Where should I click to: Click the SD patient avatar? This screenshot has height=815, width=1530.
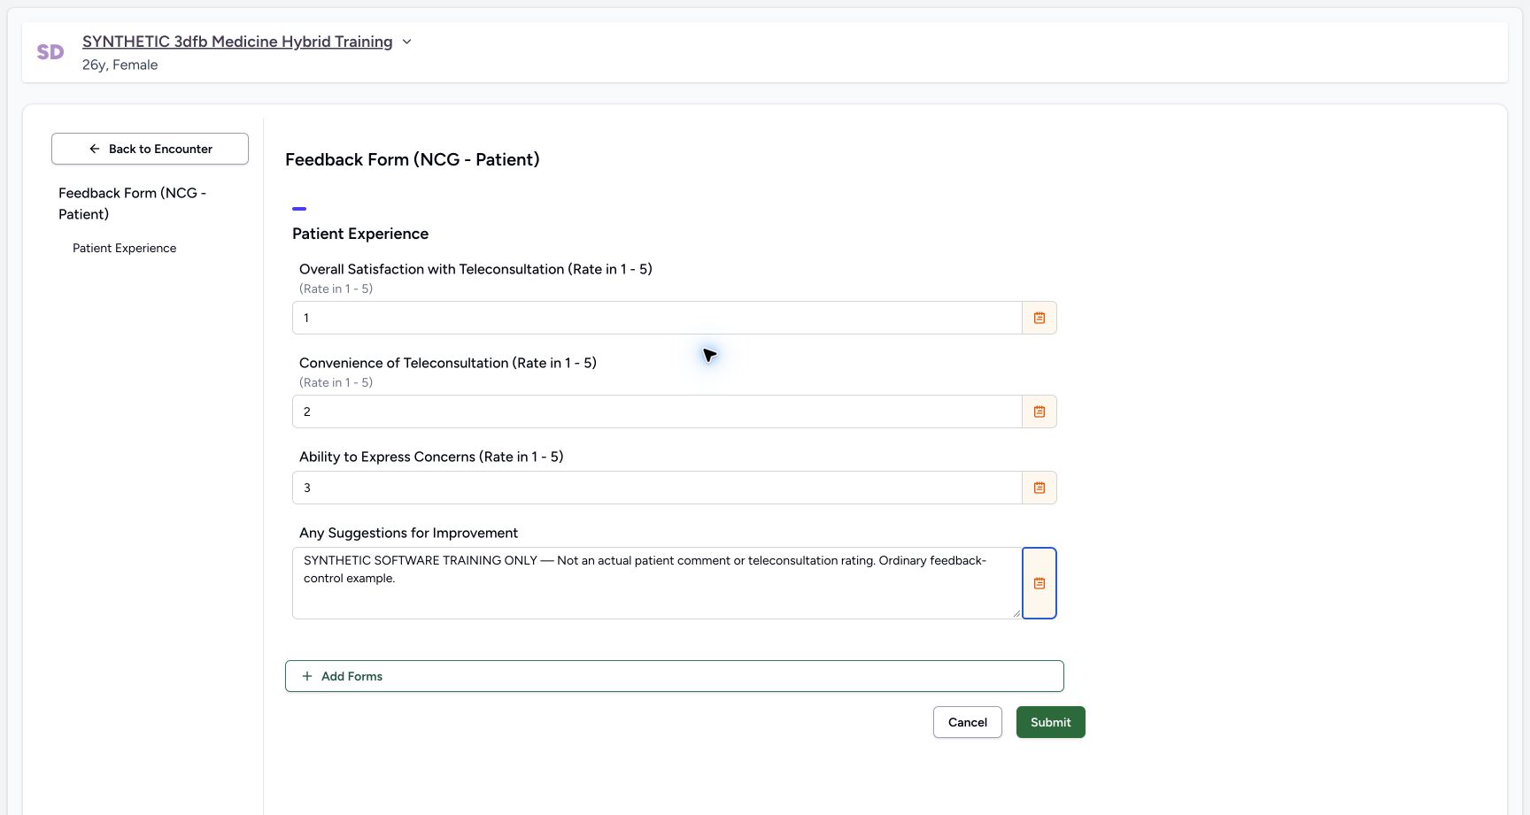[x=50, y=52]
